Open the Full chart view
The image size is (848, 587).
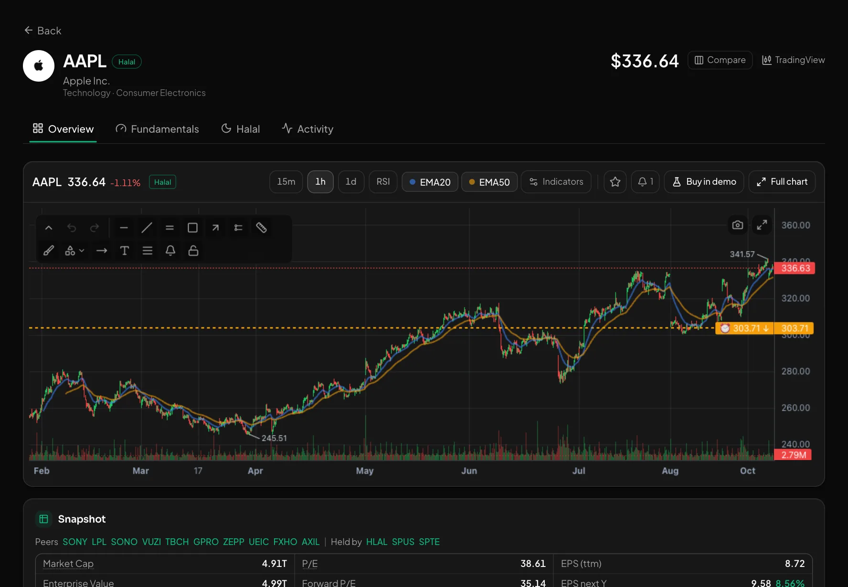(x=782, y=182)
